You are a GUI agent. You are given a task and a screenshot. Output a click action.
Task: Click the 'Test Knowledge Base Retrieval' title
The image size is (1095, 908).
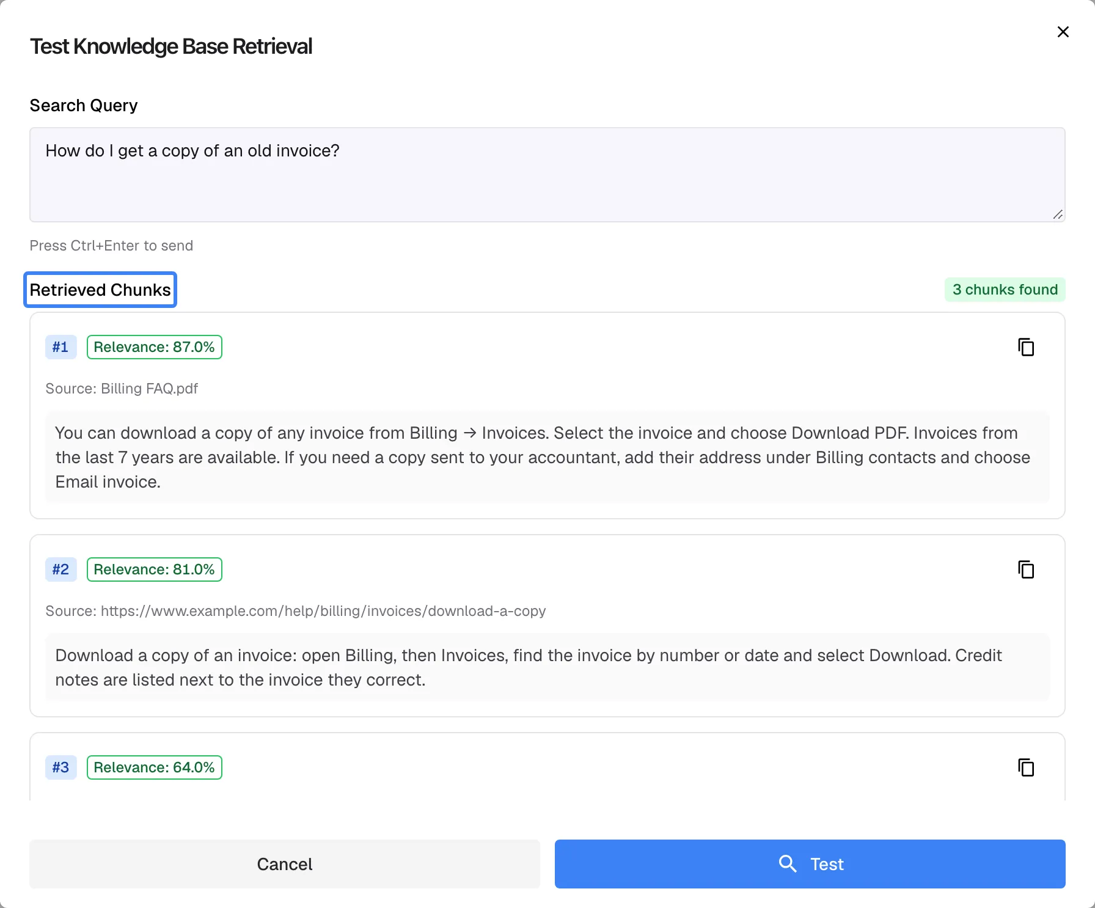(x=171, y=46)
